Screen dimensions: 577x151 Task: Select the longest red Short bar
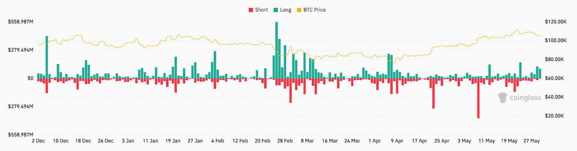(478, 98)
